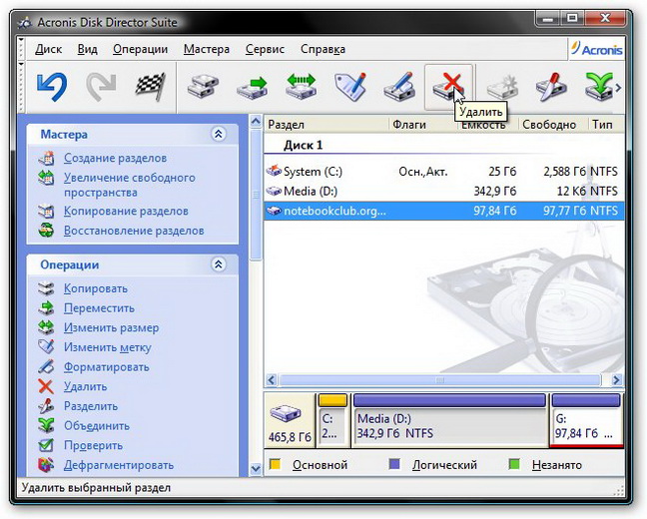Click sidebar scroll up arrow

256,122
